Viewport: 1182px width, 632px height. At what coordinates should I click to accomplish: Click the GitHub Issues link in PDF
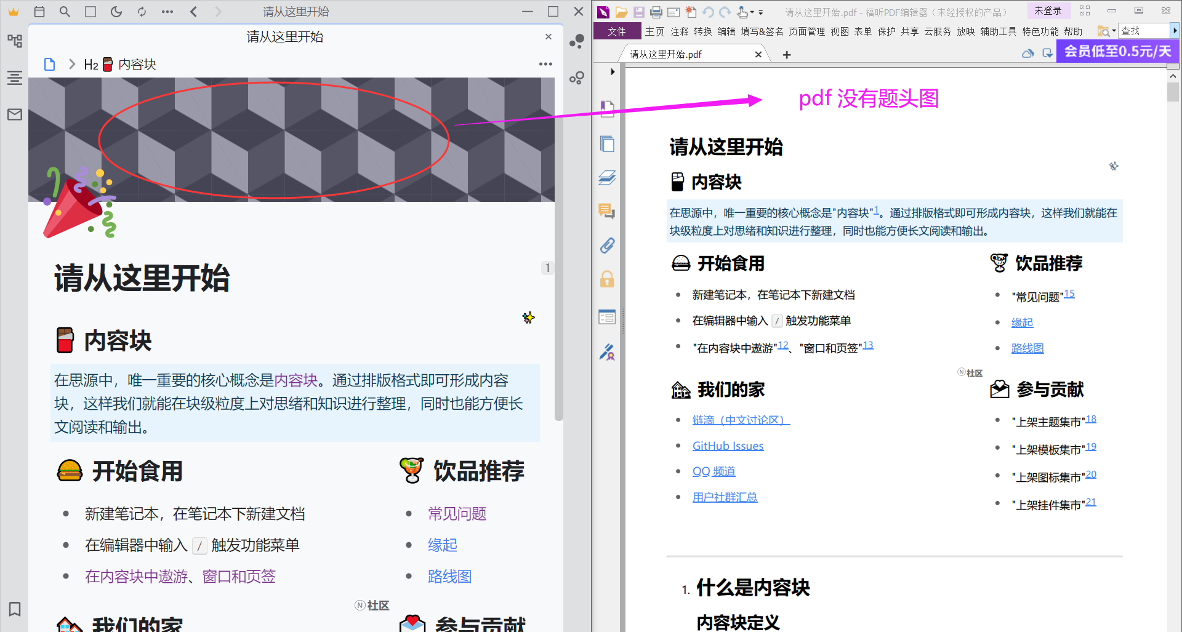728,446
